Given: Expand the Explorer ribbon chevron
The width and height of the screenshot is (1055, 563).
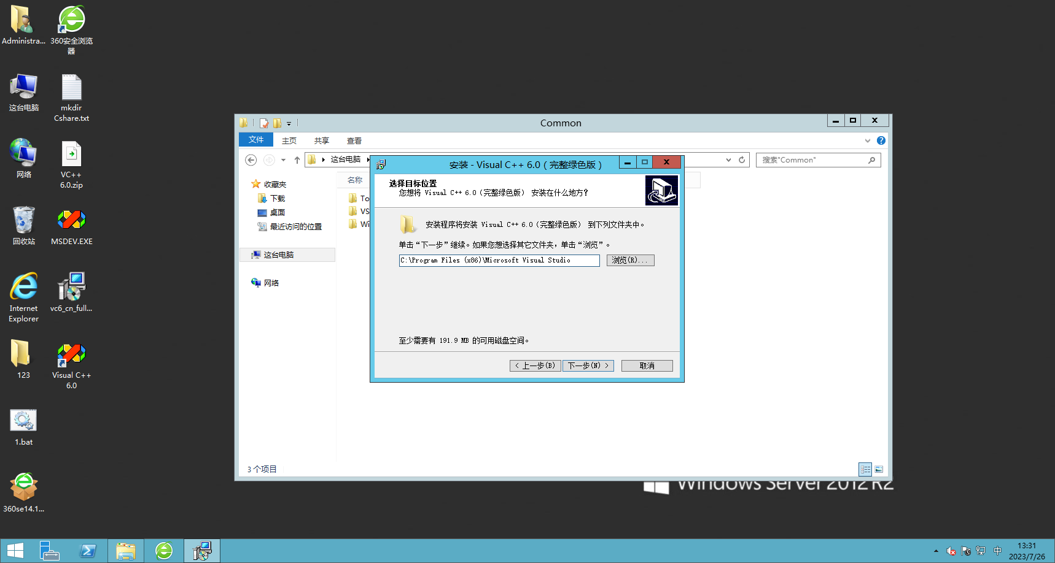Looking at the screenshot, I should [x=868, y=140].
